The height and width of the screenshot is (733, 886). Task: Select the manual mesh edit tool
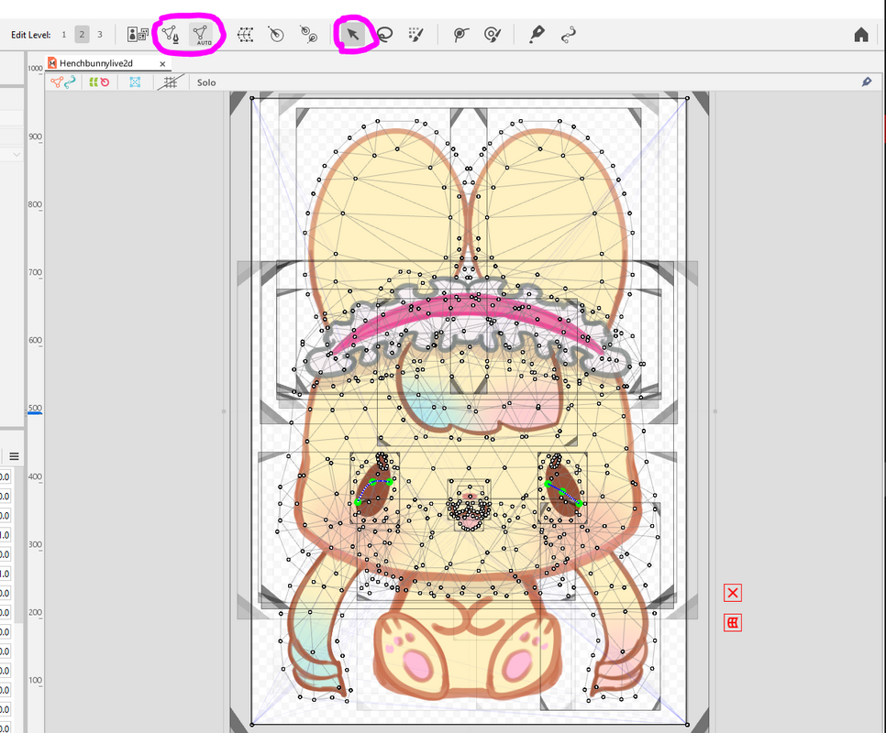click(x=170, y=35)
